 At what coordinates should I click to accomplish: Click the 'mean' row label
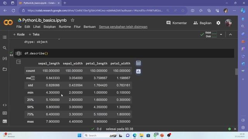point(30,78)
